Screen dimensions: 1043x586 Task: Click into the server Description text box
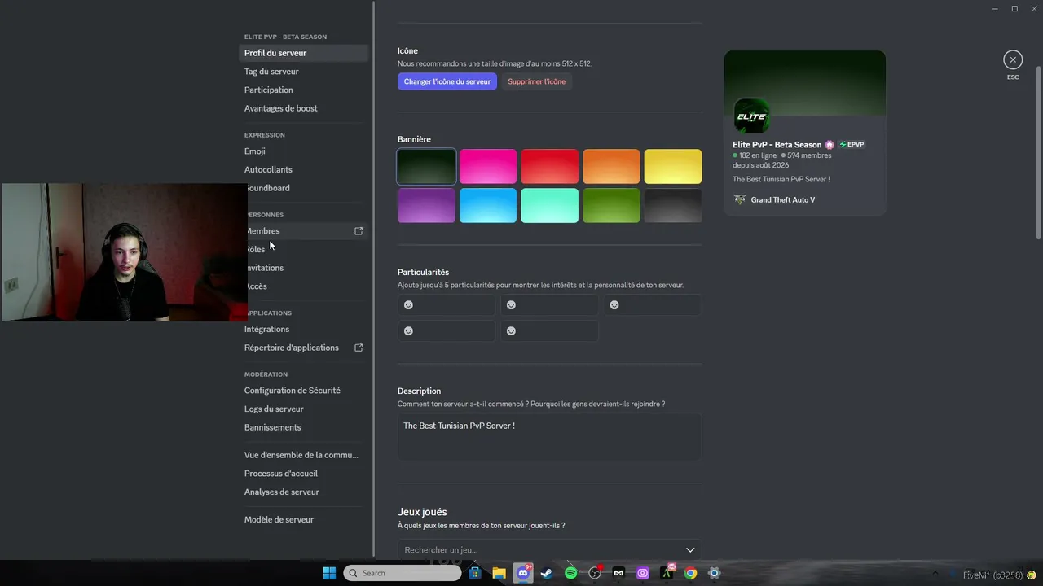coord(549,437)
